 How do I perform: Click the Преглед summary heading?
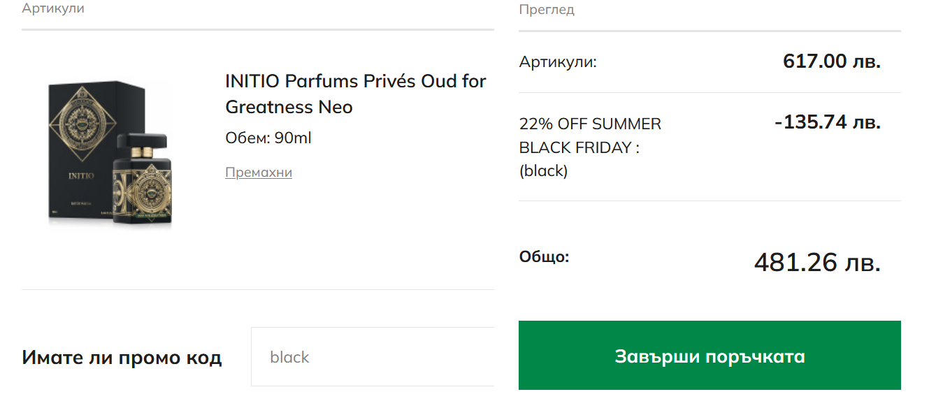point(546,10)
